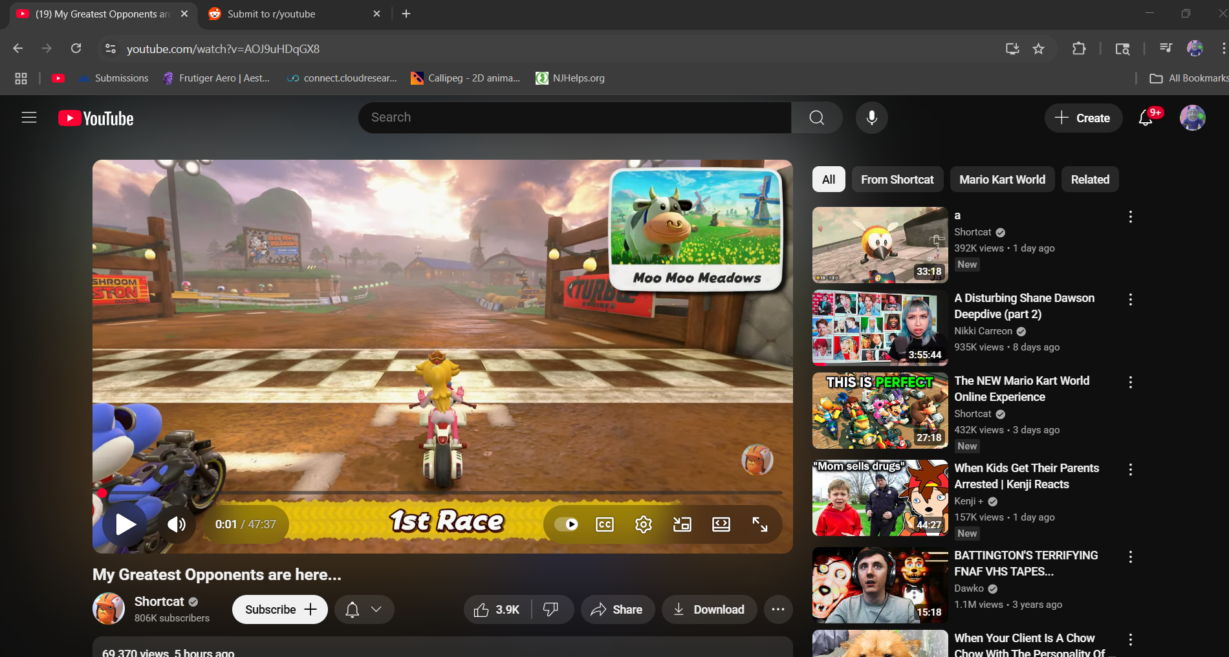Download the video
Screen dimensions: 1229x657
click(709, 610)
